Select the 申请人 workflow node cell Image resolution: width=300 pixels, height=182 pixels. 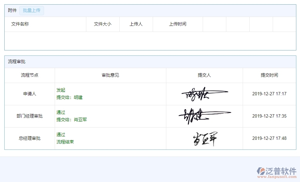pos(30,94)
